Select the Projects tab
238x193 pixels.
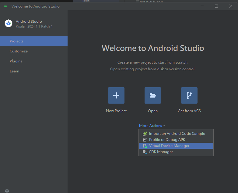tap(34, 41)
